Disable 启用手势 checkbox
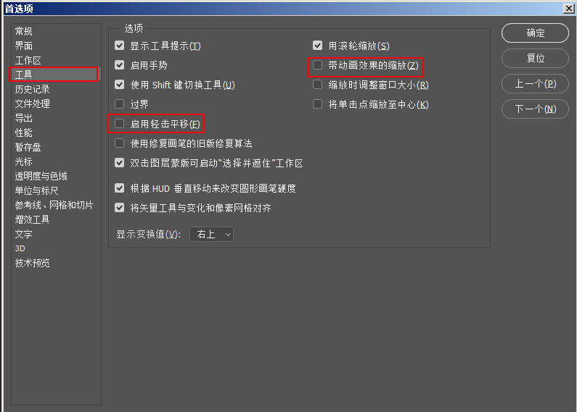The image size is (577, 412). (120, 65)
